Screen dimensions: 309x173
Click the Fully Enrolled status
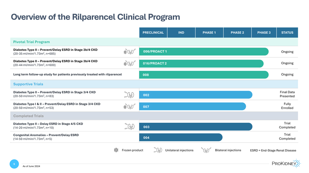coord(287,106)
